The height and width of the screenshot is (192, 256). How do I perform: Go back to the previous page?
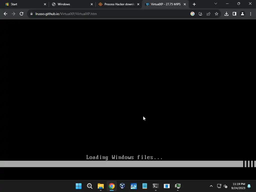(x=5, y=14)
